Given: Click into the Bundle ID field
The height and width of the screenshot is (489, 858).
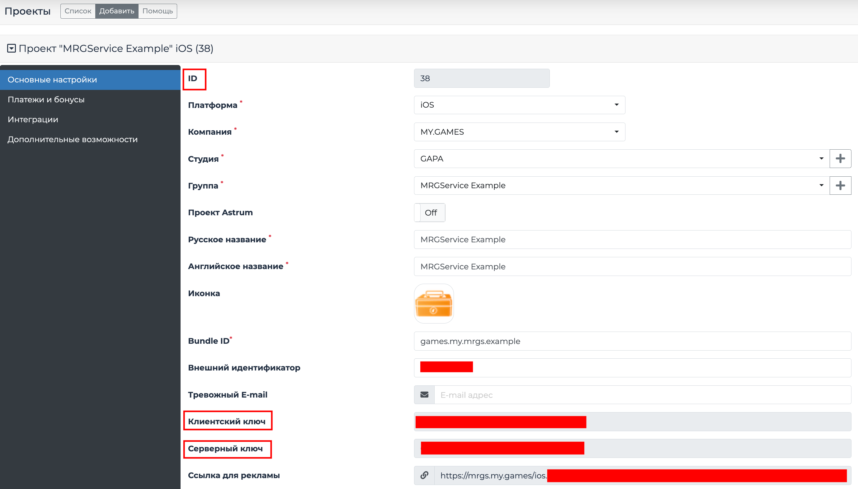Looking at the screenshot, I should pyautogui.click(x=632, y=341).
